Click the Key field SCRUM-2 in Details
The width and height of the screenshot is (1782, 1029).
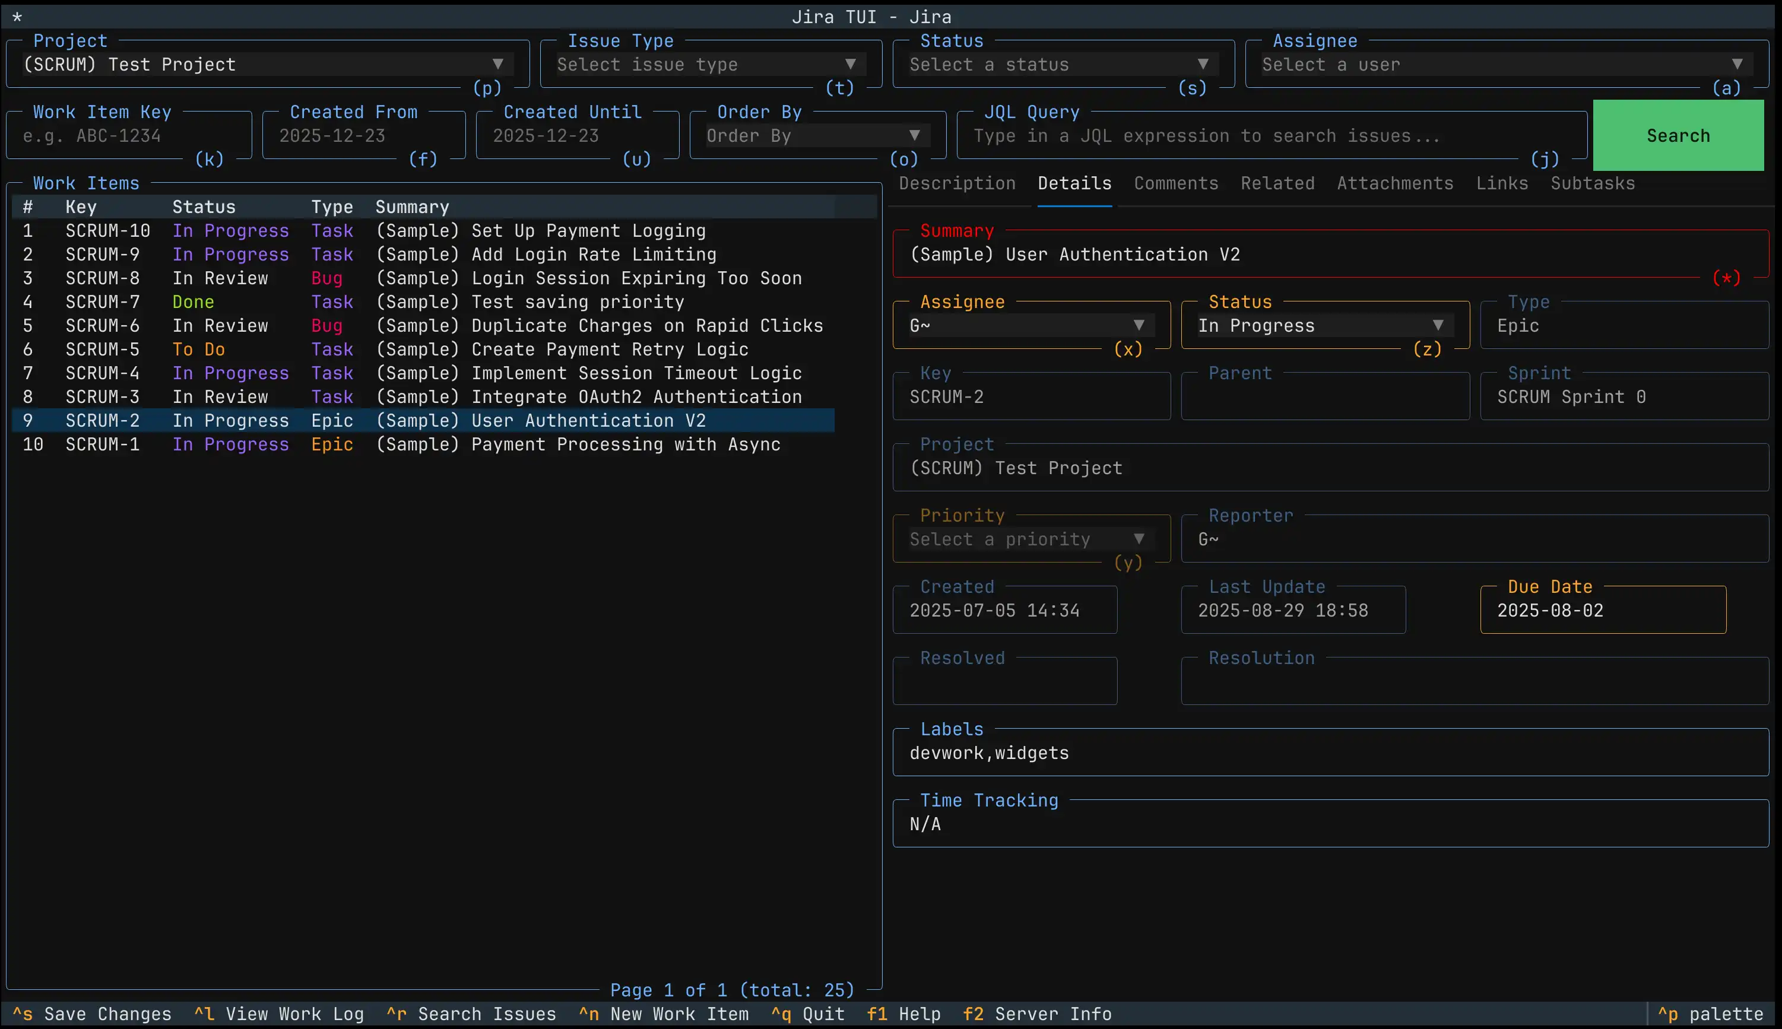click(1031, 397)
